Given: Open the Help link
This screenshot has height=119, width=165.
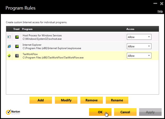Looking at the screenshot, I should coord(160,11).
